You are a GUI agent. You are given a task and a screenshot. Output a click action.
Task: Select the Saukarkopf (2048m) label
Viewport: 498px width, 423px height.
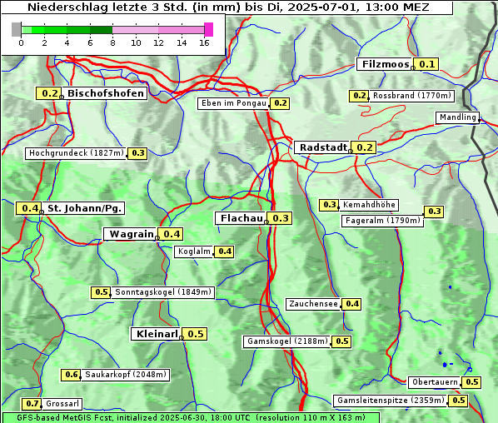coord(126,375)
